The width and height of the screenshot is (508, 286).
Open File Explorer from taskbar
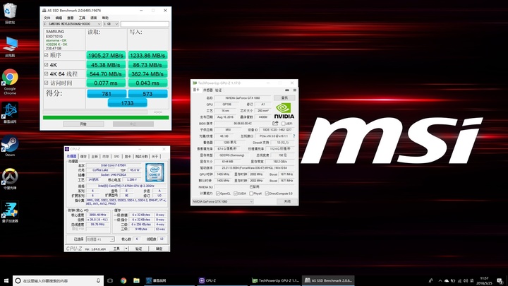(x=136, y=280)
